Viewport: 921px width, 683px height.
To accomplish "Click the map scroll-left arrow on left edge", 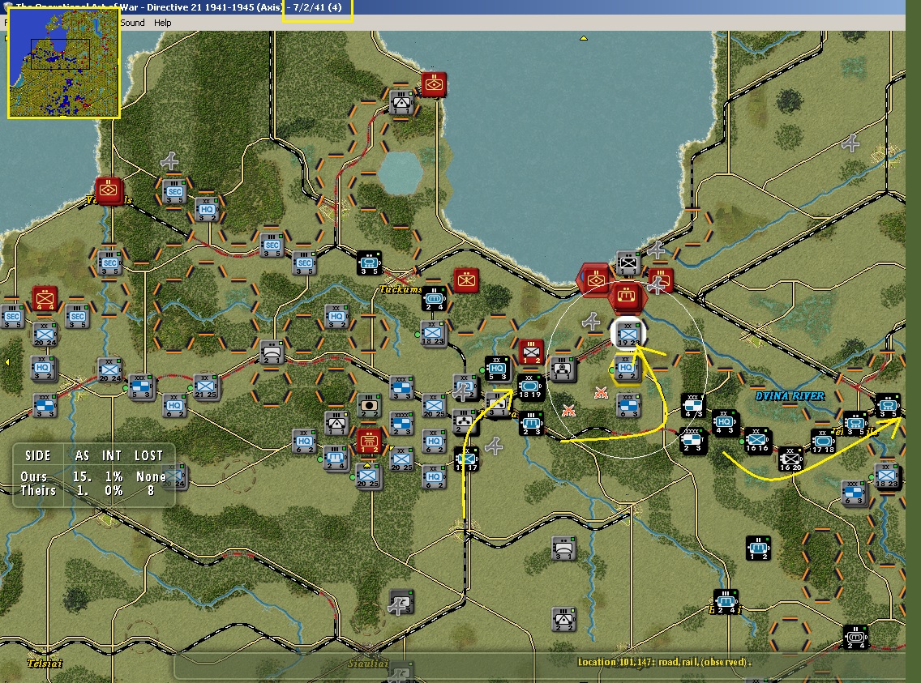I will [x=7, y=363].
